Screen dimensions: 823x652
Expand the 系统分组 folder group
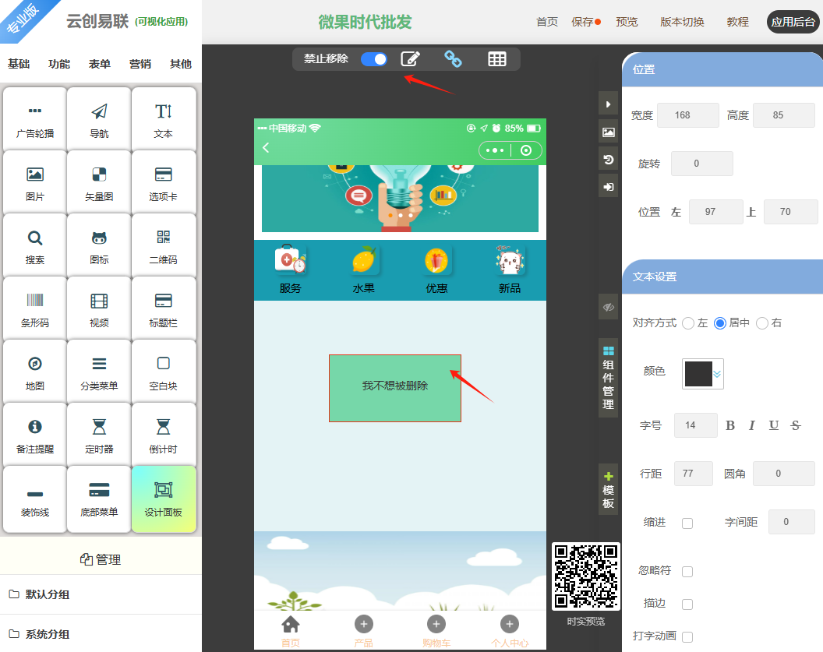tap(47, 634)
